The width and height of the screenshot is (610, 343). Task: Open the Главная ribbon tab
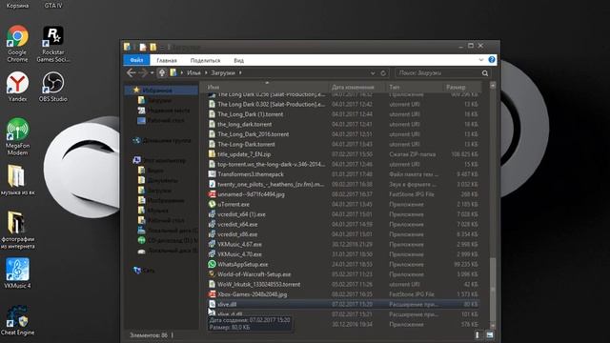pos(167,60)
